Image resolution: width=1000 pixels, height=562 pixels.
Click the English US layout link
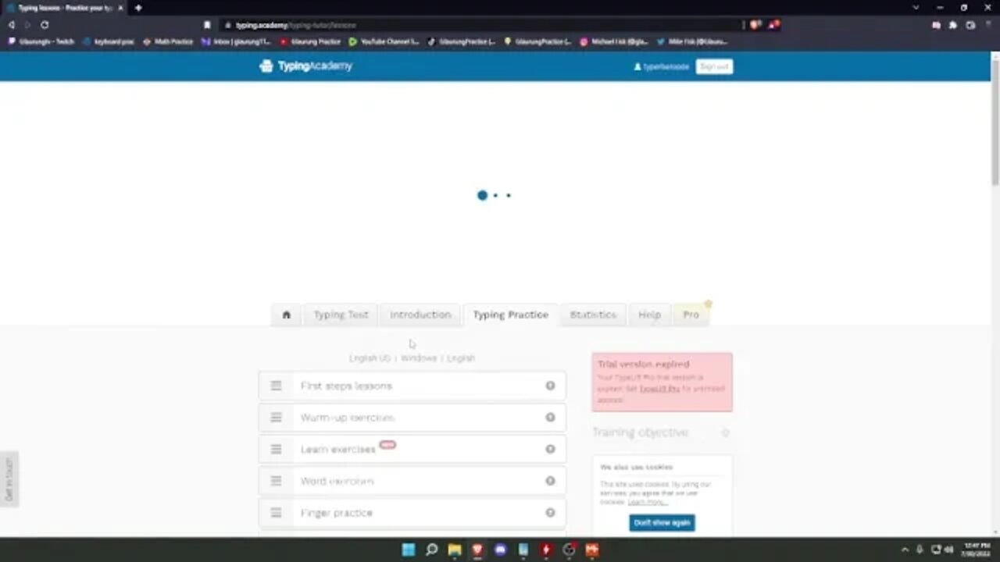click(x=370, y=357)
